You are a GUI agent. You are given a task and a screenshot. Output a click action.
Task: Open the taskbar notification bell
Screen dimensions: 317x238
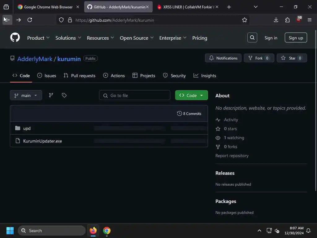coord(309,231)
